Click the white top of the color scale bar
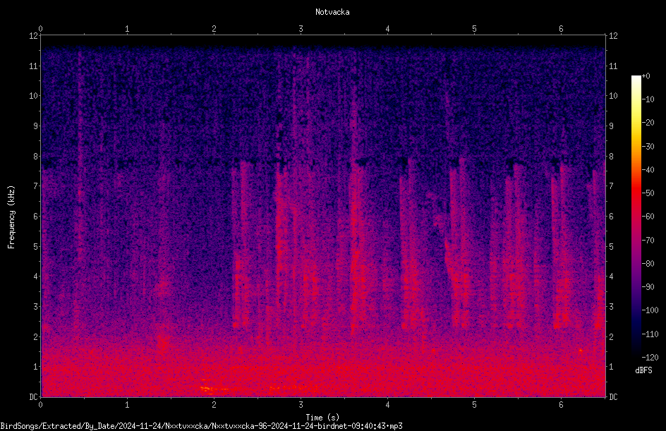This screenshot has height=431, width=666. coord(636,80)
